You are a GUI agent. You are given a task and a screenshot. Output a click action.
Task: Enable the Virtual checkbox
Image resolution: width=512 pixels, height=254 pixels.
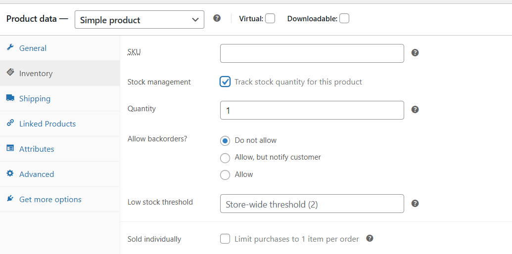(x=270, y=19)
